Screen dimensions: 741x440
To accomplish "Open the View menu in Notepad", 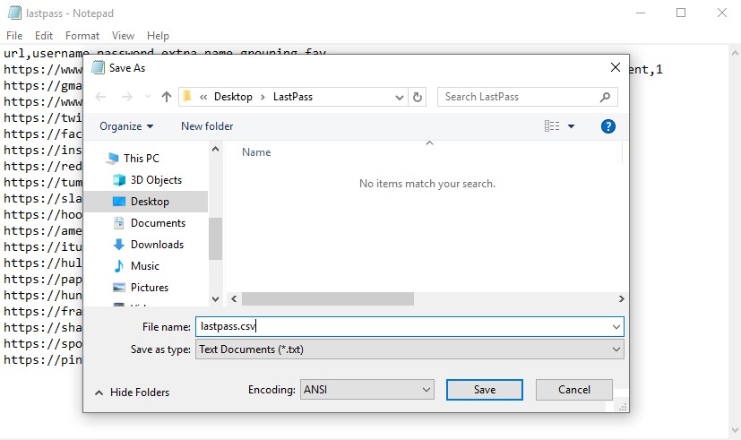I will (x=123, y=36).
